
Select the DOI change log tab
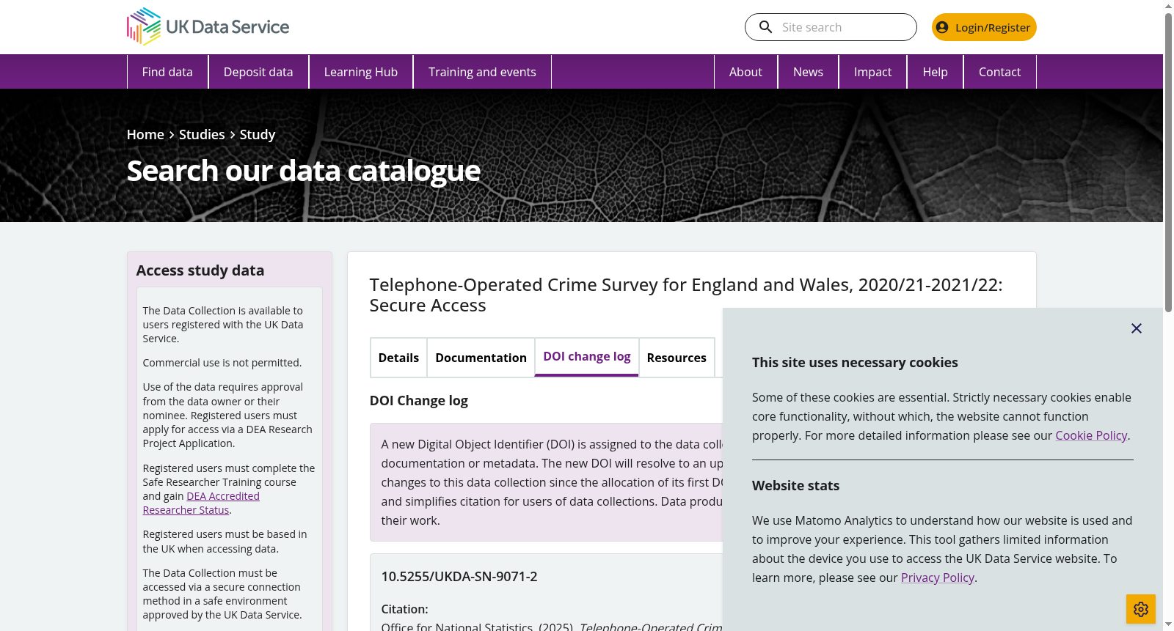pyautogui.click(x=587, y=357)
